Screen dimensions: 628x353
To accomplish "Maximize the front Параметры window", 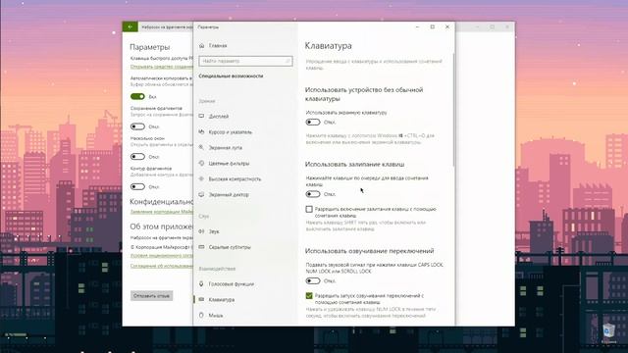I will click(x=432, y=26).
